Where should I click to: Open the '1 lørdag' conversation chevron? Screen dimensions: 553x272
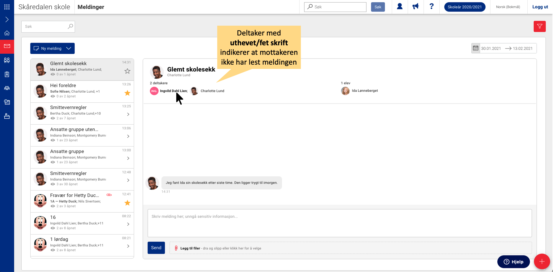click(128, 246)
